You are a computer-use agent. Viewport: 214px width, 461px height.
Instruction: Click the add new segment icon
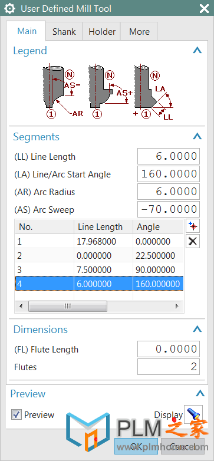[193, 226]
